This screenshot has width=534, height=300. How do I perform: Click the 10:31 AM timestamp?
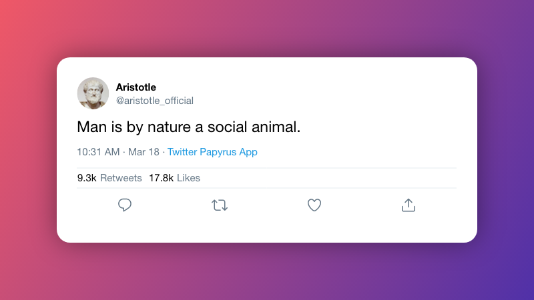click(x=98, y=152)
